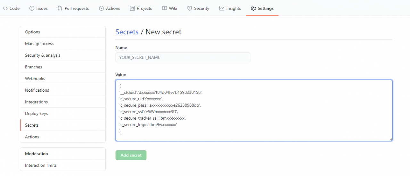Viewport: 410px width, 176px height.
Task: Open the Webhooks settings page
Action: [63, 79]
